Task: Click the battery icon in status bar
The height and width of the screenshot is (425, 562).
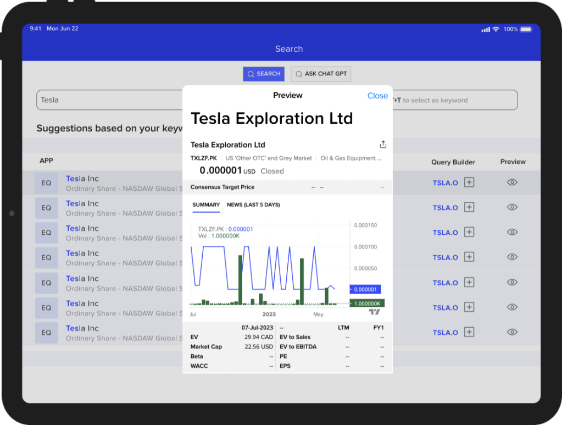Action: click(526, 29)
